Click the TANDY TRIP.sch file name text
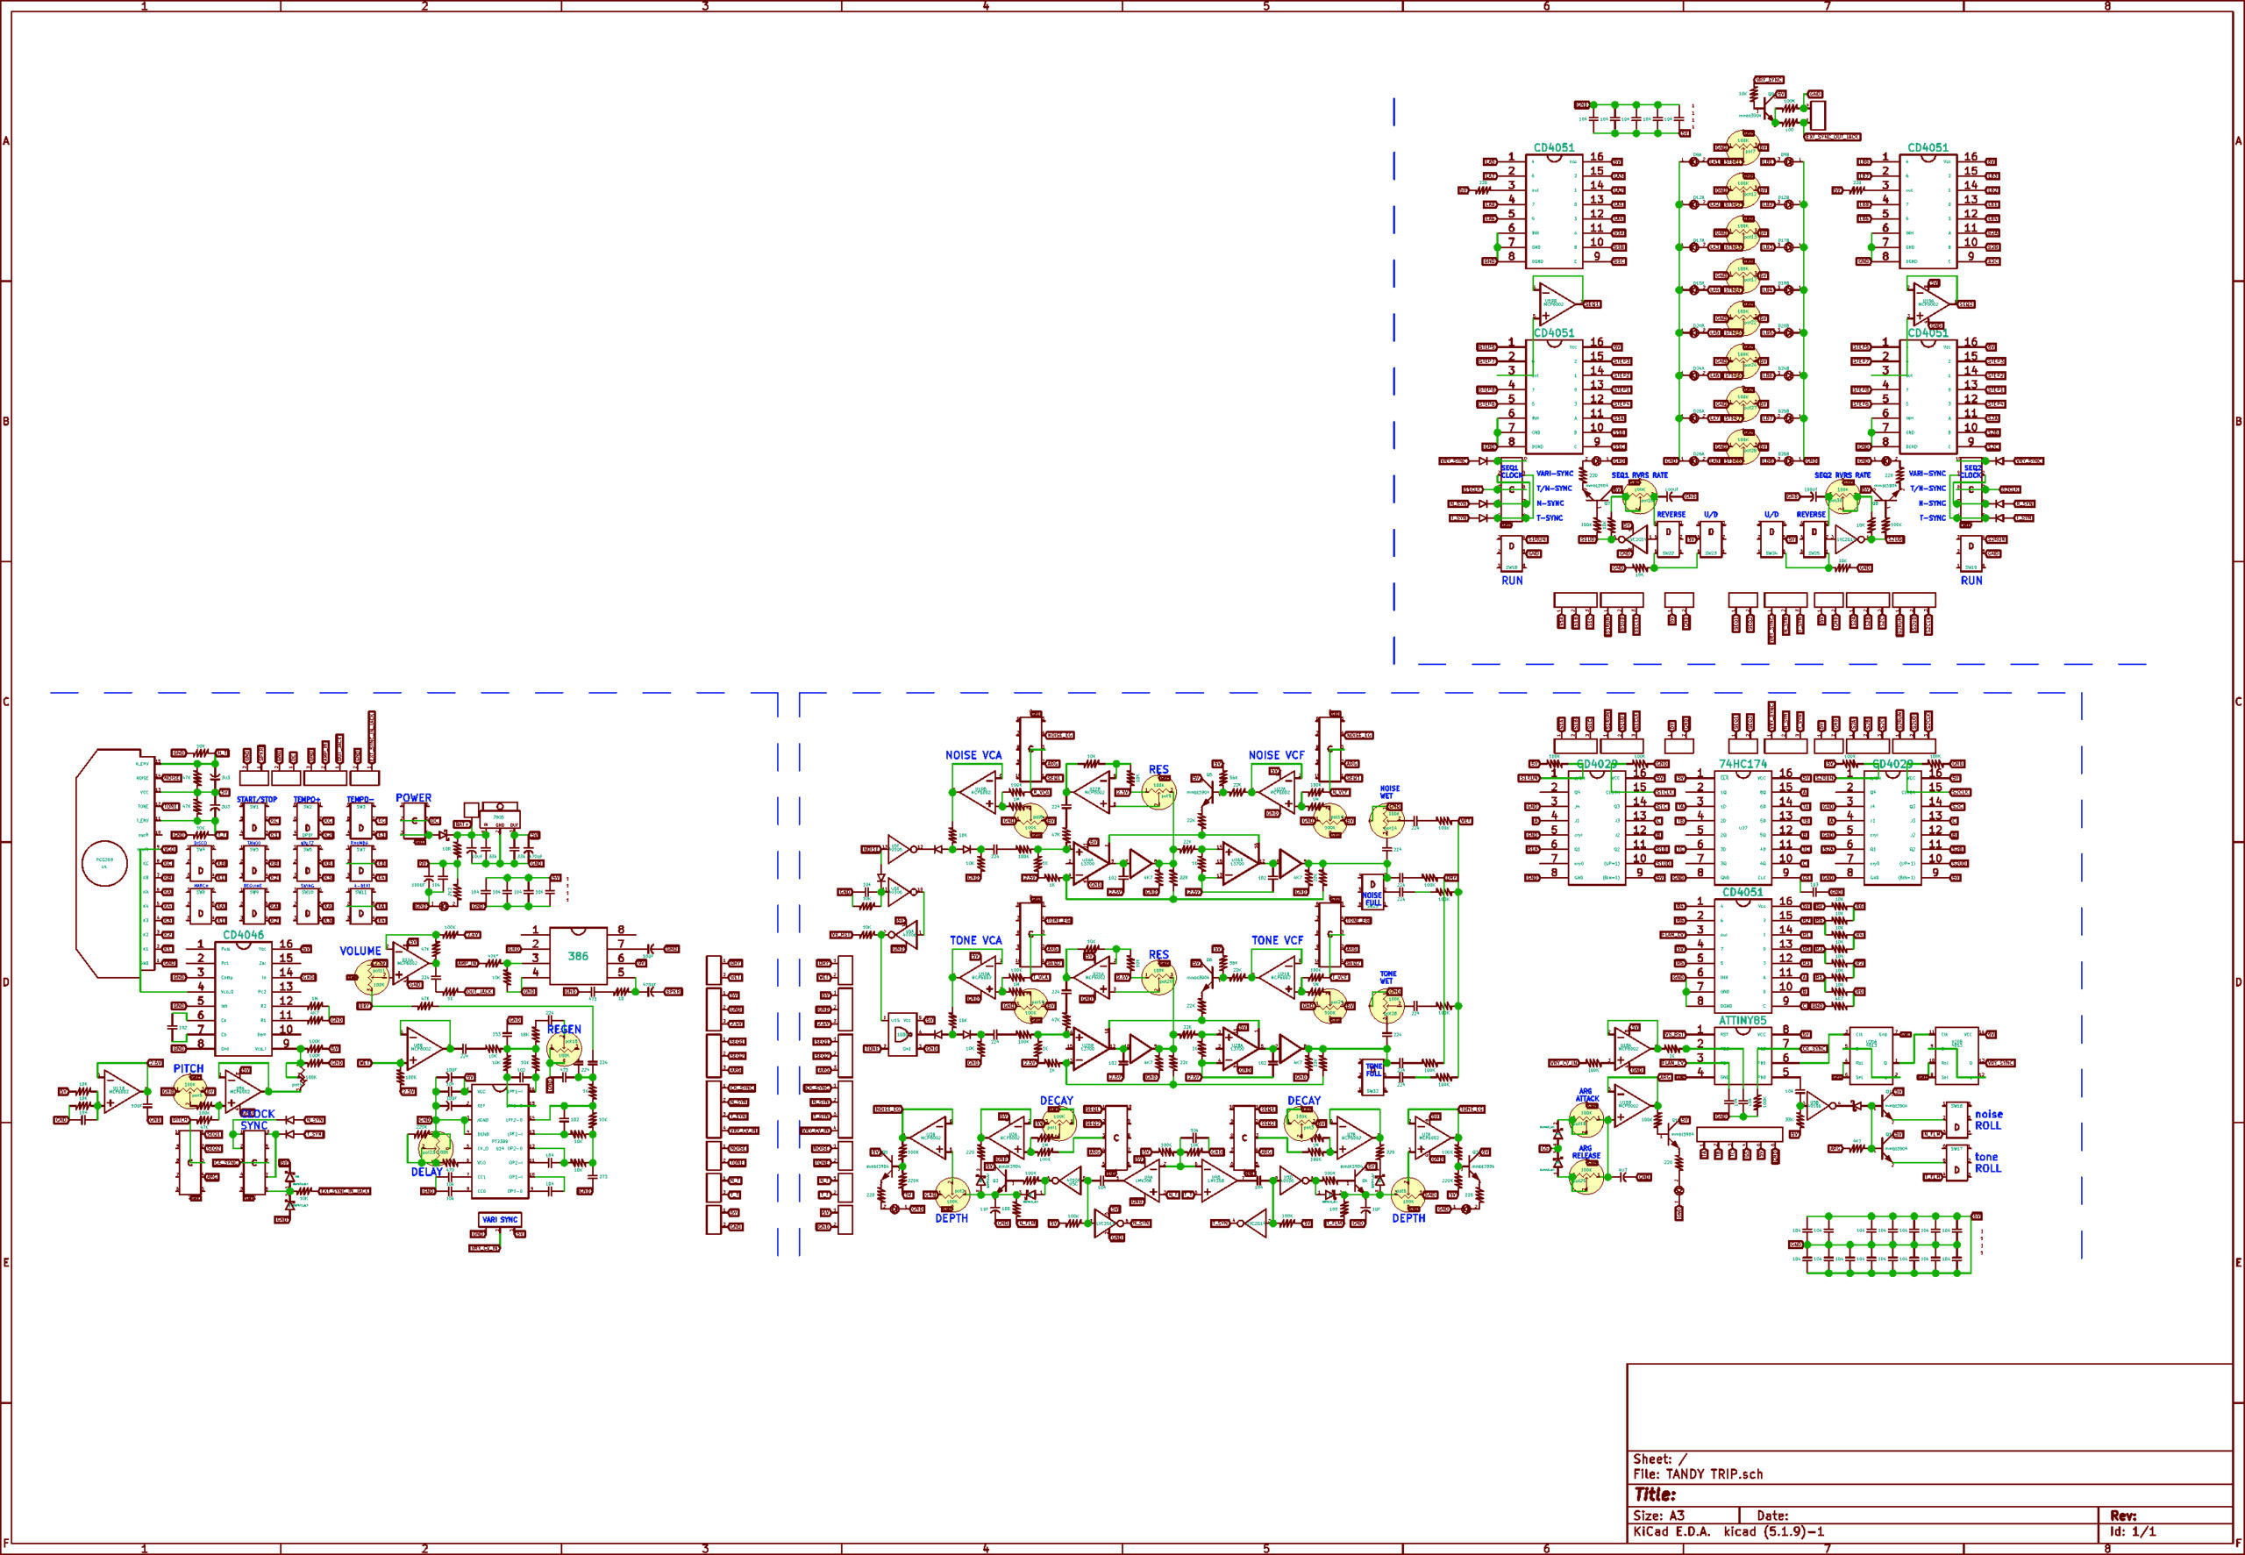Image resolution: width=2245 pixels, height=1555 pixels. pyautogui.click(x=1714, y=1474)
